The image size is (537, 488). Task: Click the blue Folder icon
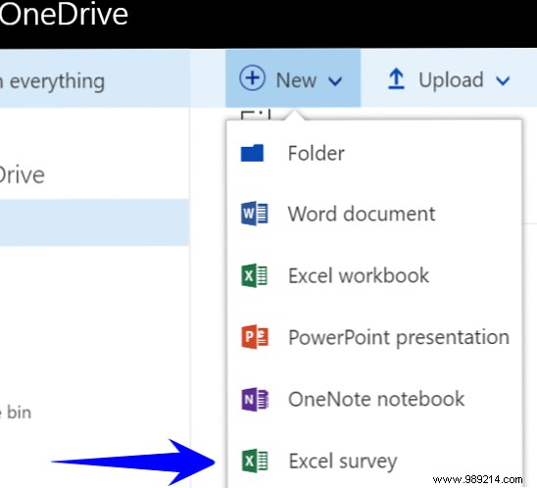(x=252, y=153)
